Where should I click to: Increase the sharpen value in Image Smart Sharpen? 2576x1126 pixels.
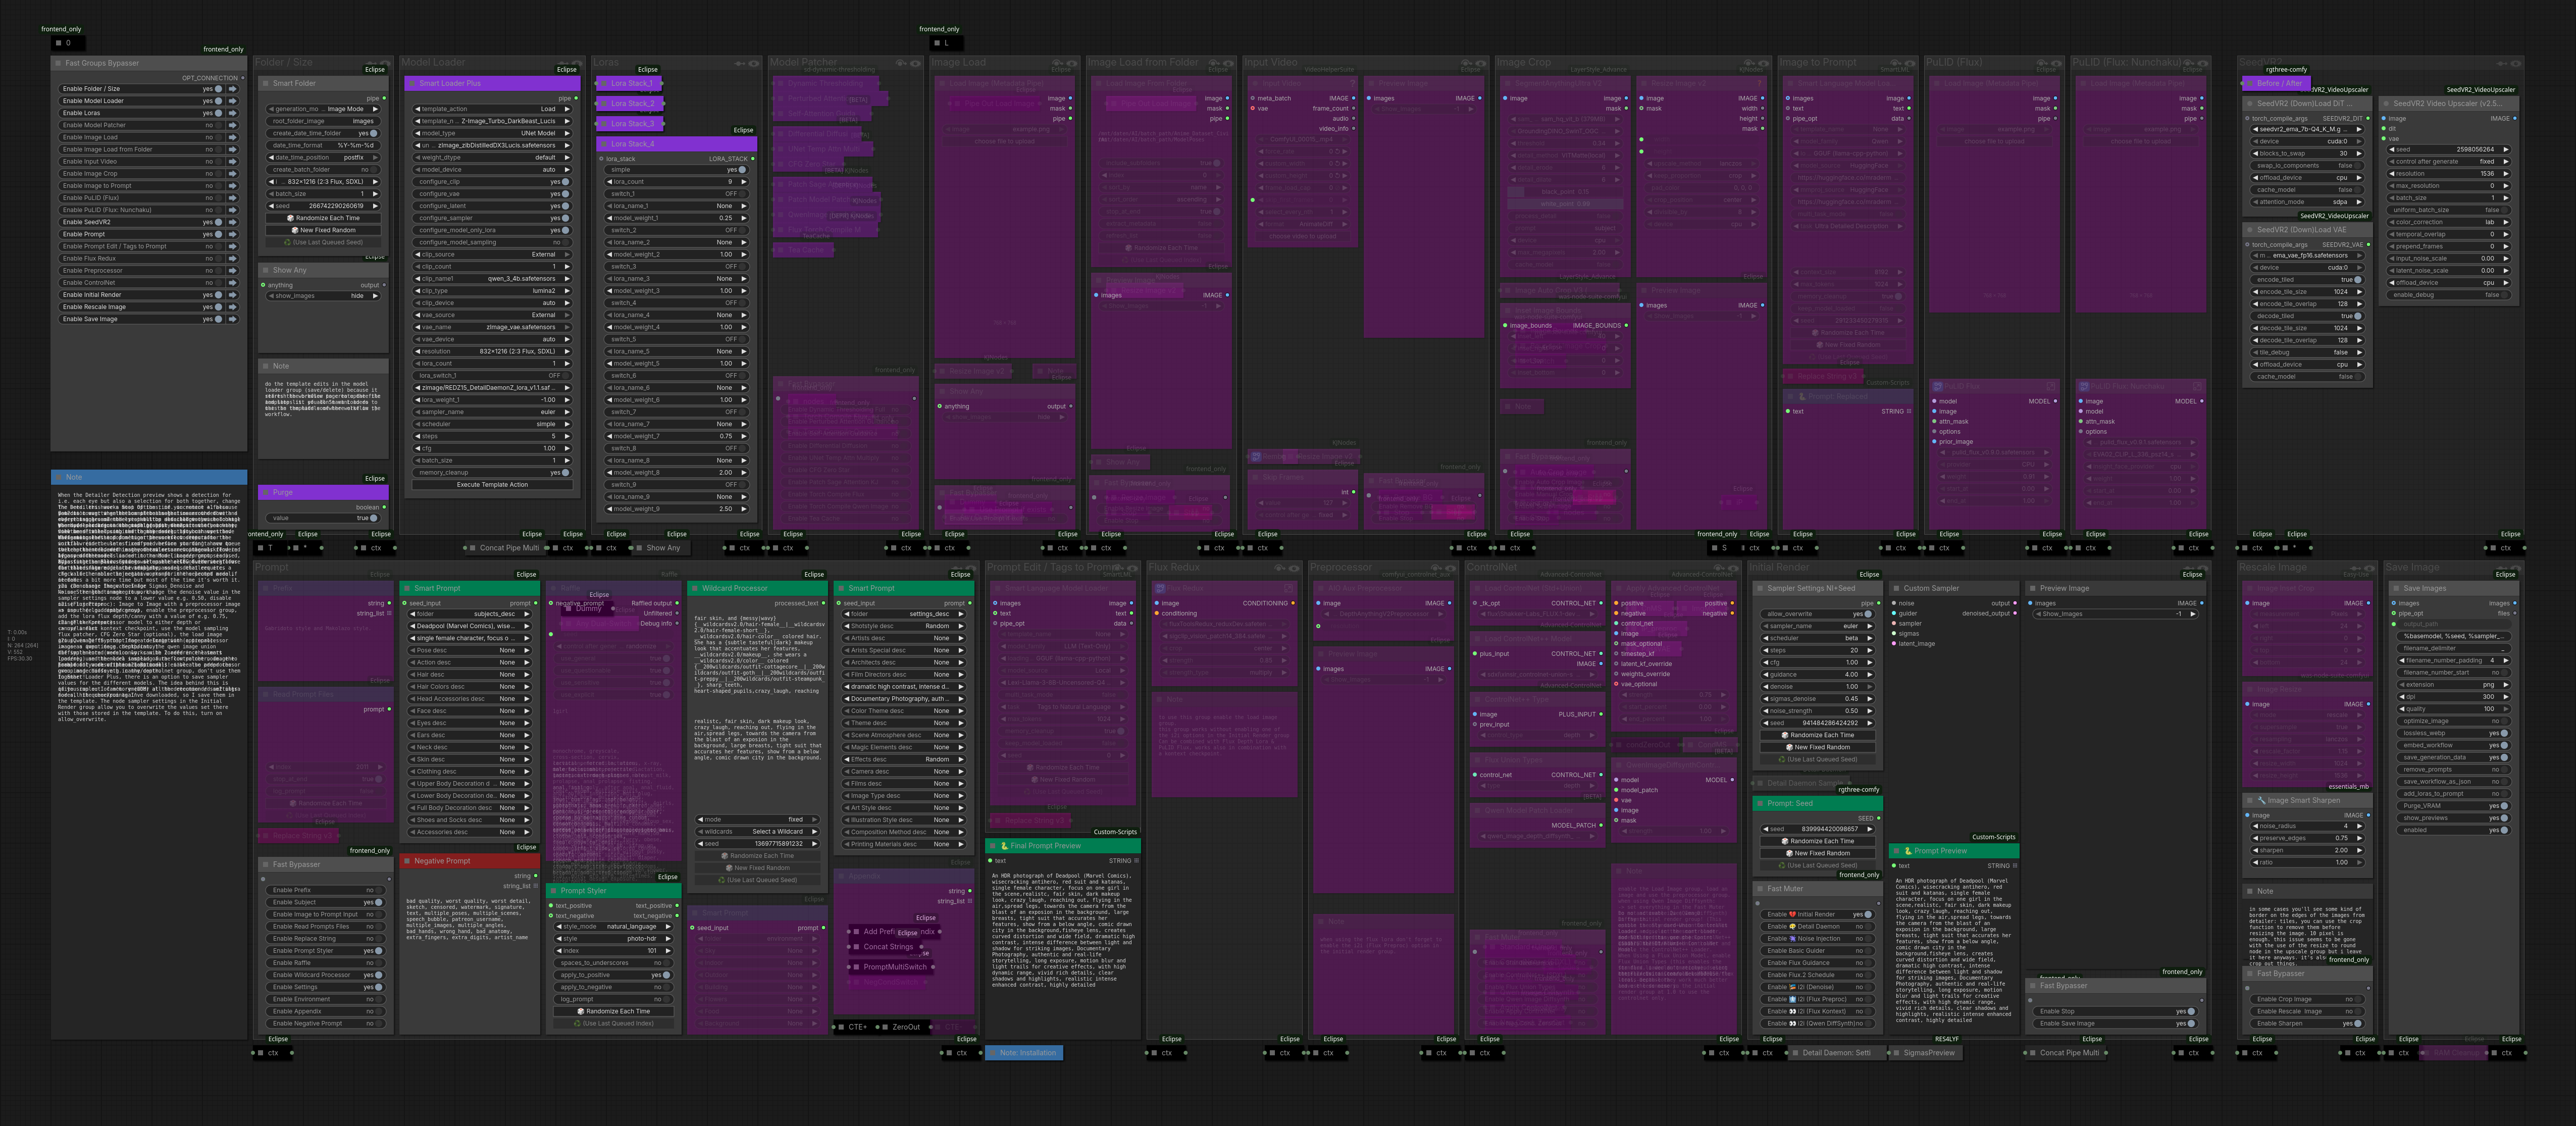2361,850
